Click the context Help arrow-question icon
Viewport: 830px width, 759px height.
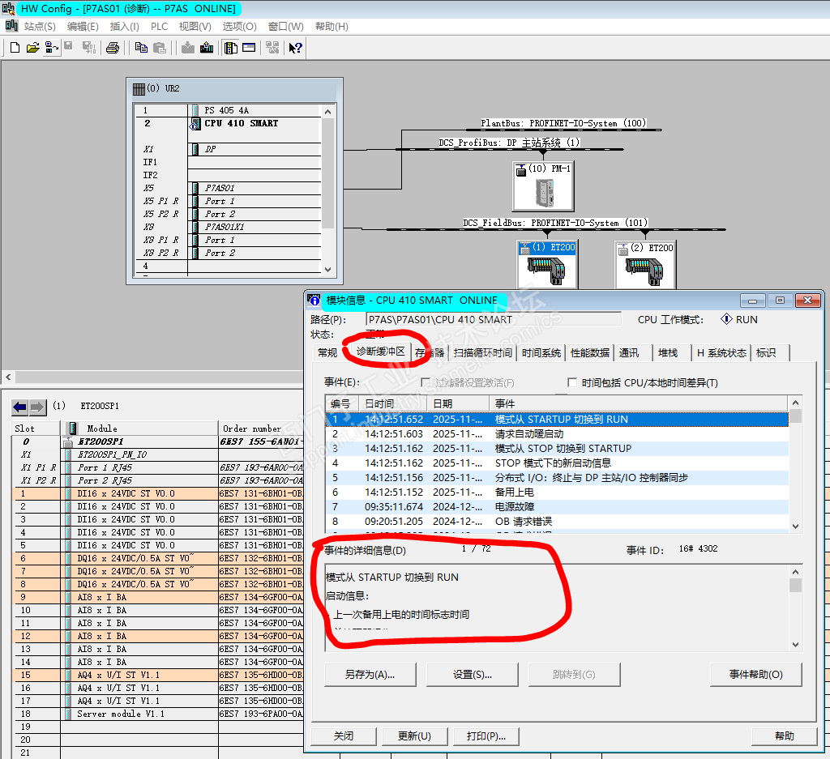pos(295,48)
